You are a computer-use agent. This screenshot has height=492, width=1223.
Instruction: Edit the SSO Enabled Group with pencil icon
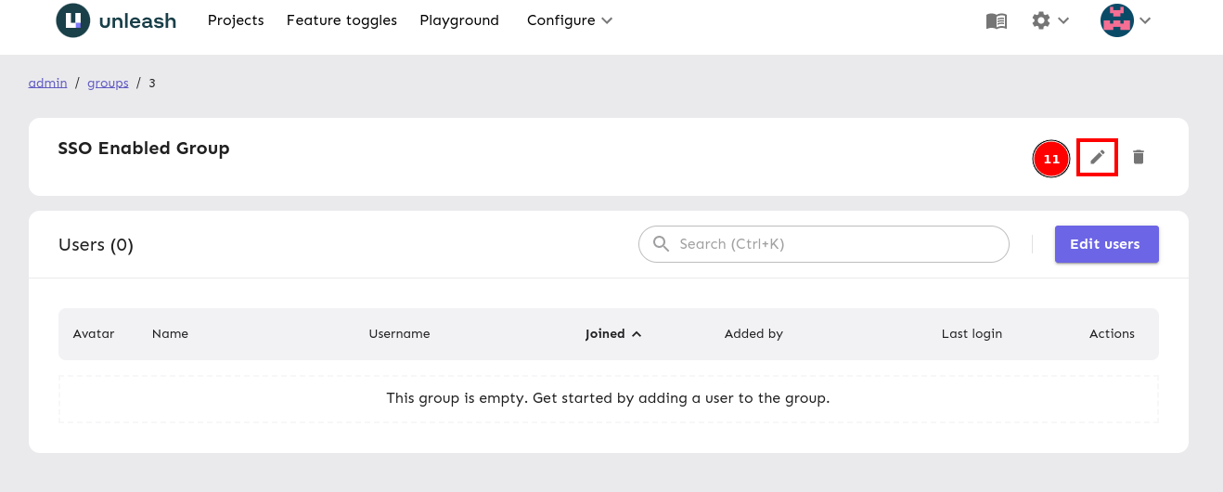tap(1097, 158)
